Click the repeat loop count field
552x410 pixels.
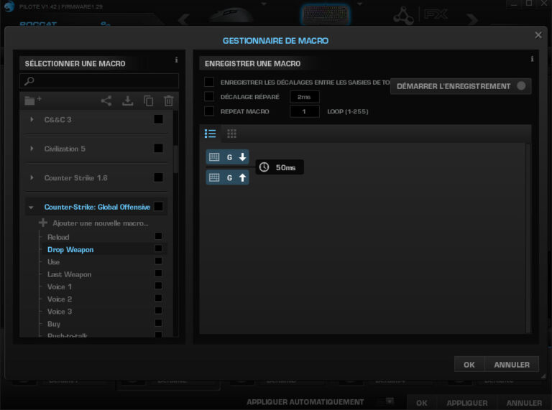coord(305,111)
